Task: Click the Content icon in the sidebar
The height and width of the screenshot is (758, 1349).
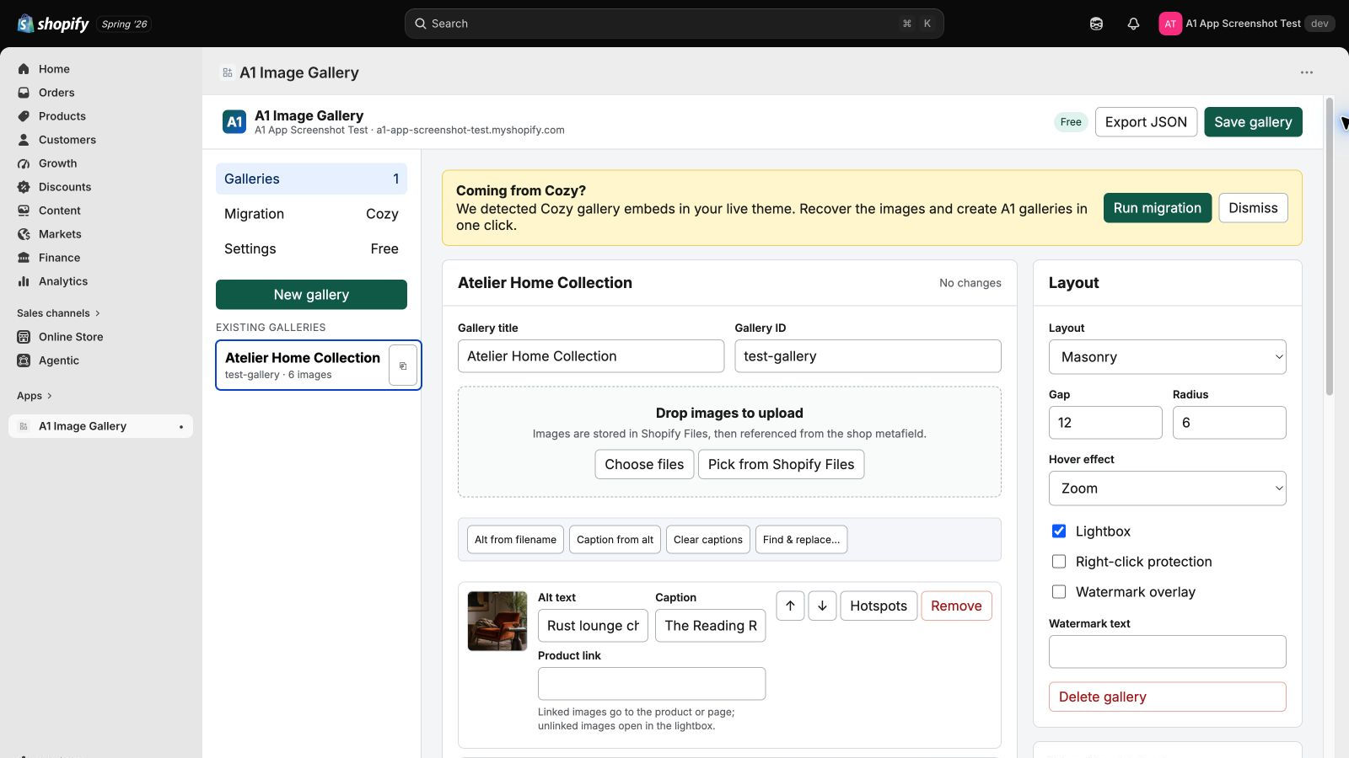Action: (x=24, y=211)
